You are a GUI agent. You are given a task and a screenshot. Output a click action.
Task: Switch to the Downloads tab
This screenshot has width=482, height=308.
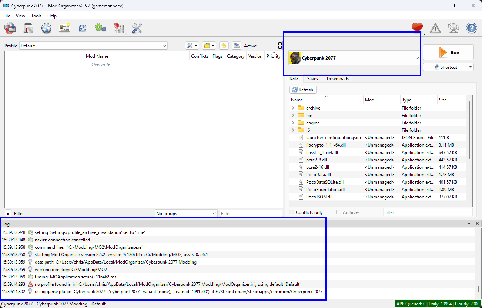click(x=338, y=79)
